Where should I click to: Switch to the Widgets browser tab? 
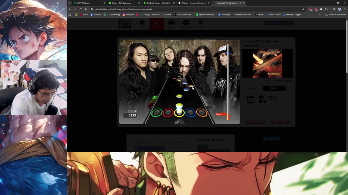pyautogui.click(x=194, y=3)
